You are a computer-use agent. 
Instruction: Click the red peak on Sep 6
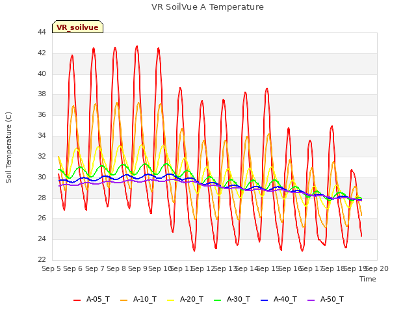[x=72, y=55]
